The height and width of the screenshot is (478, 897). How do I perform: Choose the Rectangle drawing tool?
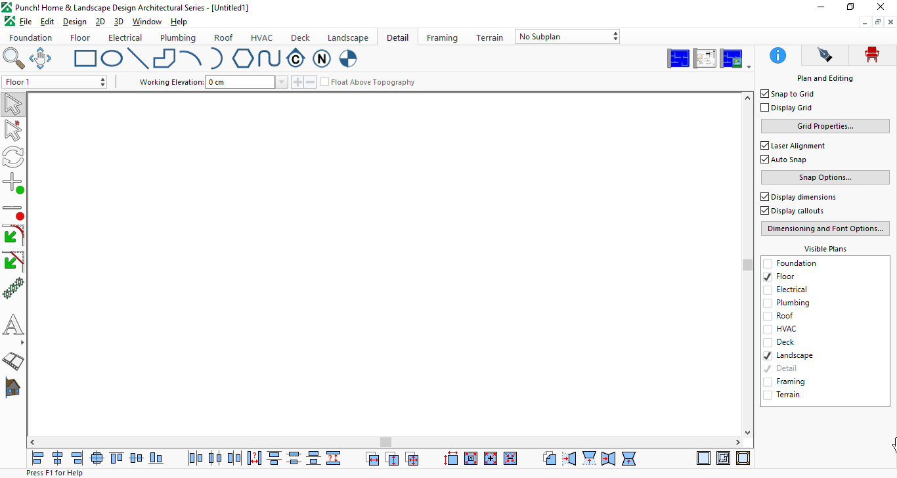tap(85, 59)
